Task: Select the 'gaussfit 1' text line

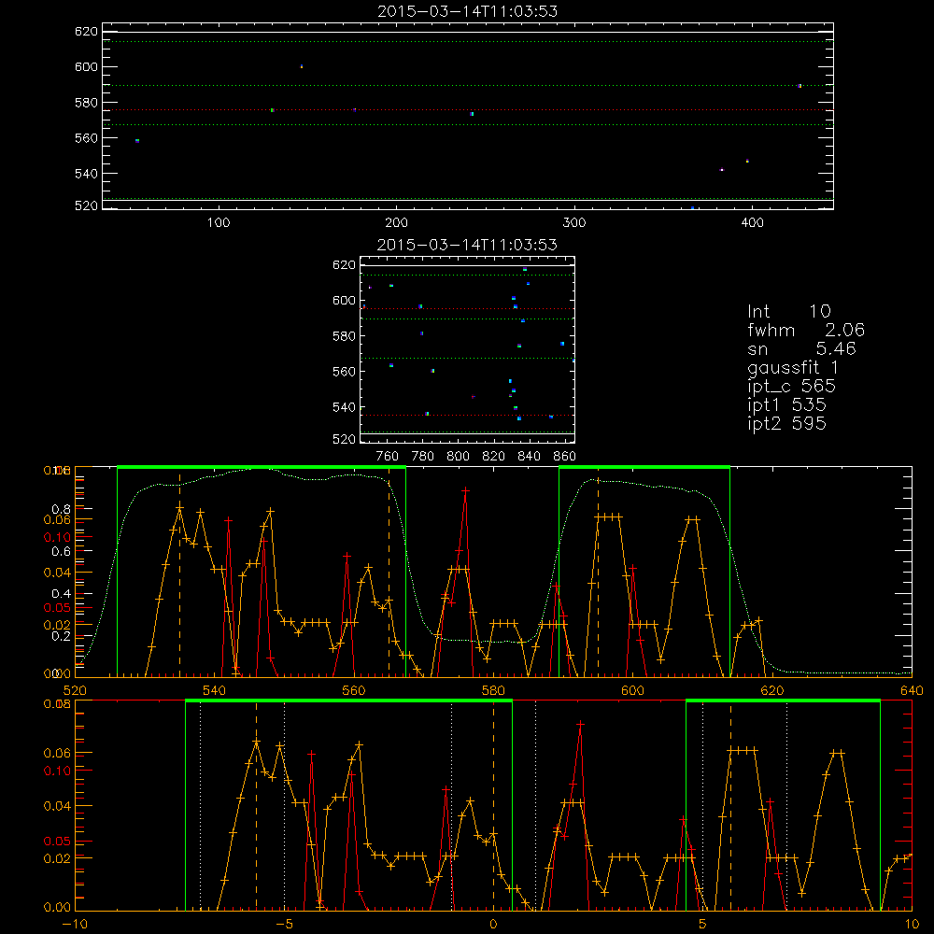Action: tap(793, 367)
